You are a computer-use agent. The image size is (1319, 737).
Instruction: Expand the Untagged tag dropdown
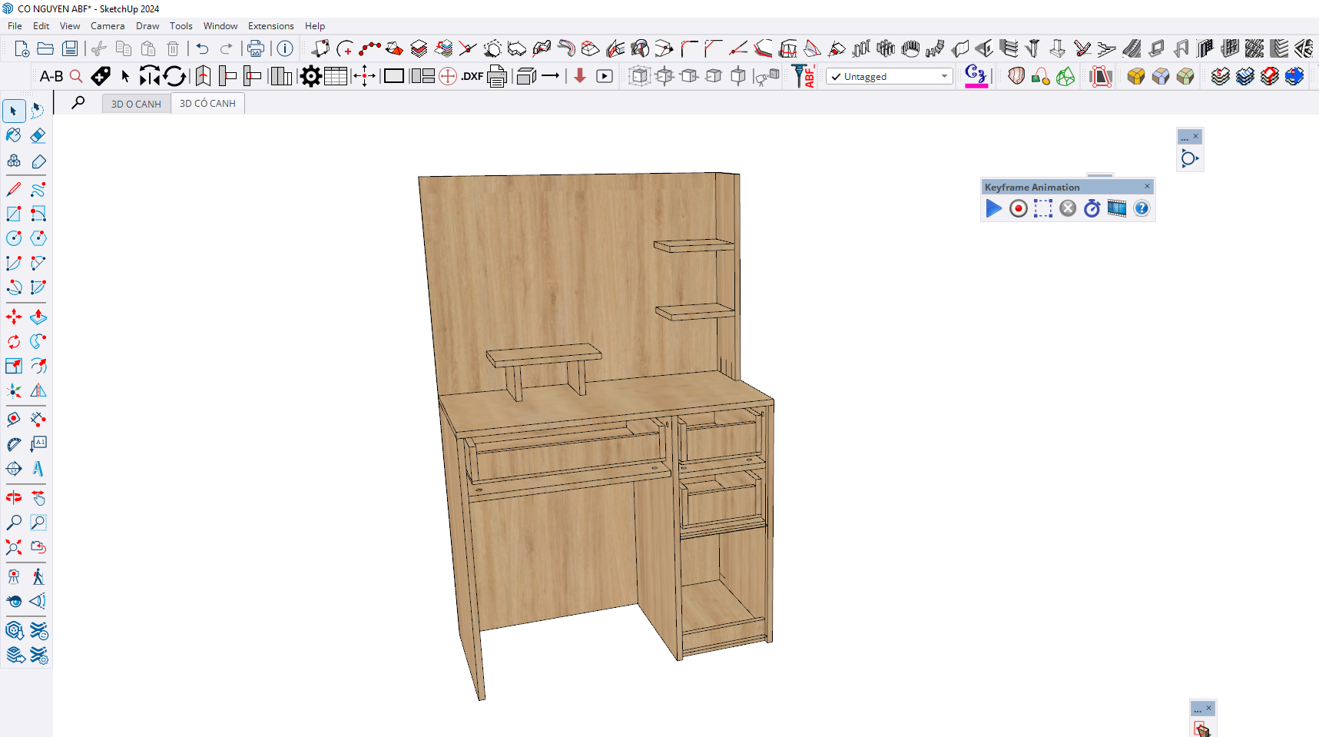coord(944,76)
